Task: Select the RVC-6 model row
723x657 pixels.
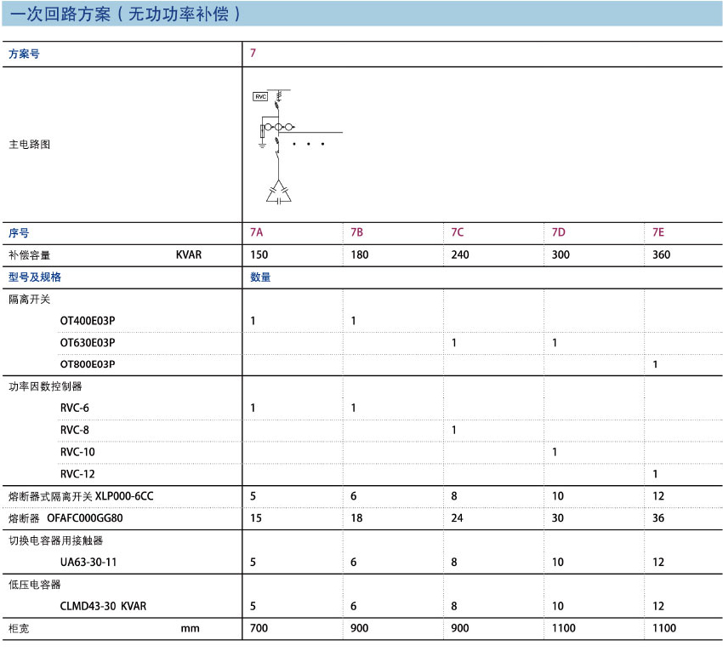Action: click(75, 408)
